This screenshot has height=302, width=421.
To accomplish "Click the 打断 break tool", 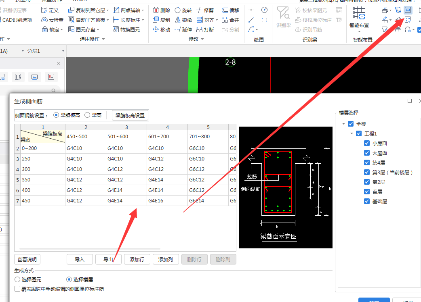I will [x=205, y=29].
